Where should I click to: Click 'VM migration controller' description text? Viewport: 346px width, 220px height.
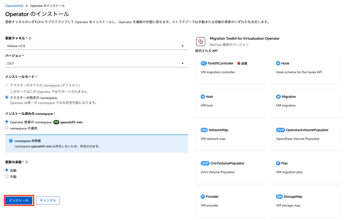218,72
